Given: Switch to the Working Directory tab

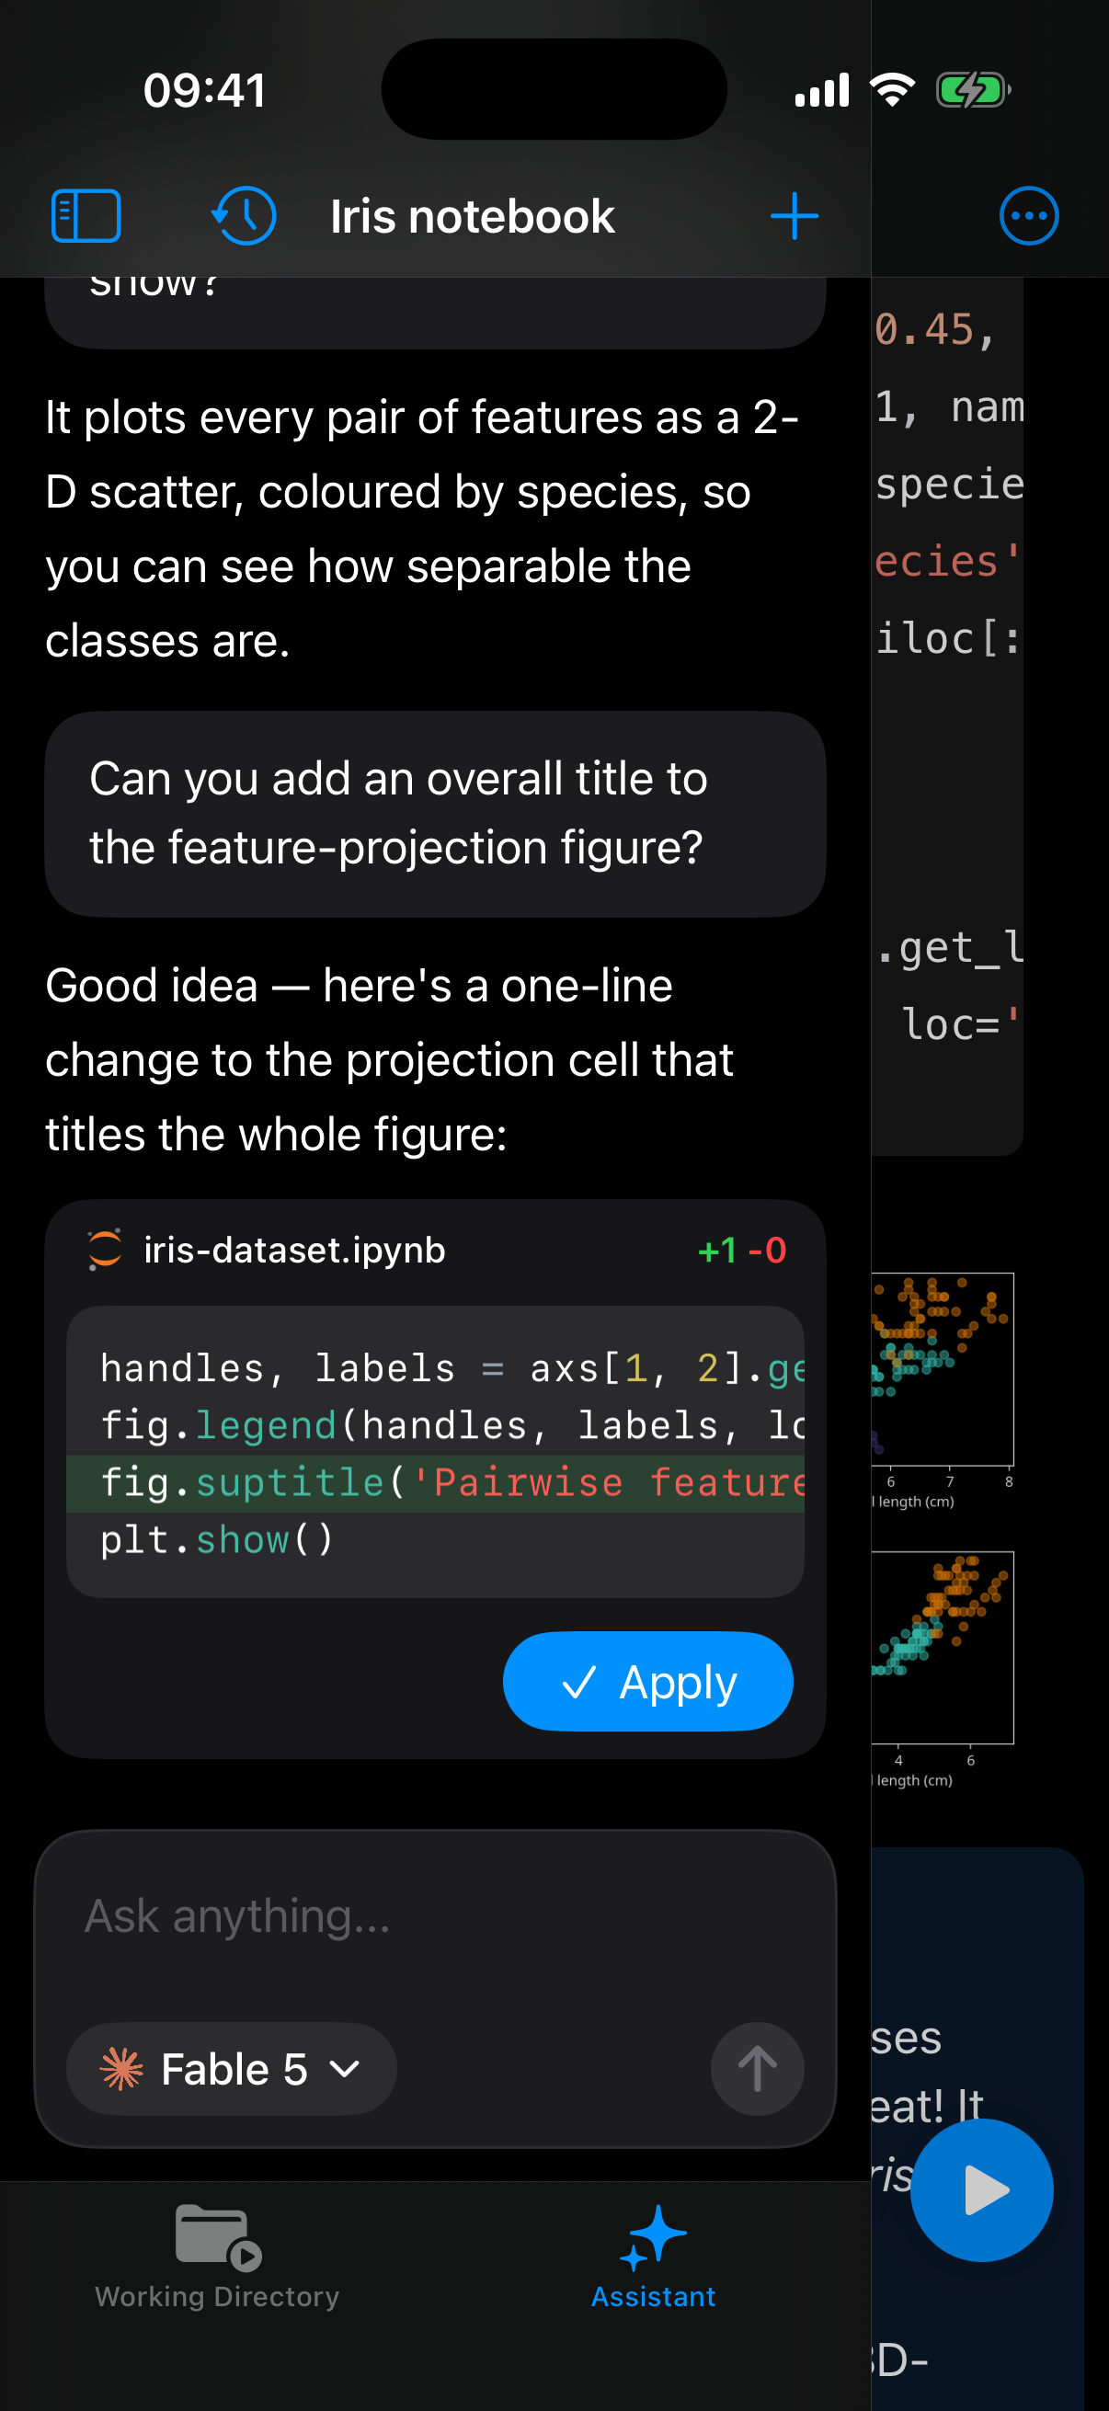Looking at the screenshot, I should tap(217, 2257).
